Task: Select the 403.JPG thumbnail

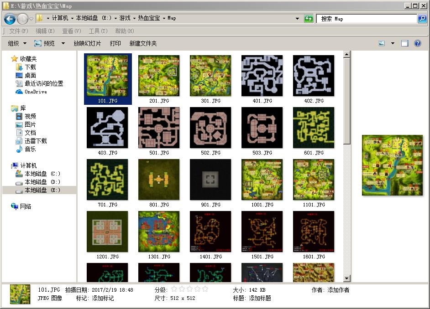Action: click(x=108, y=128)
